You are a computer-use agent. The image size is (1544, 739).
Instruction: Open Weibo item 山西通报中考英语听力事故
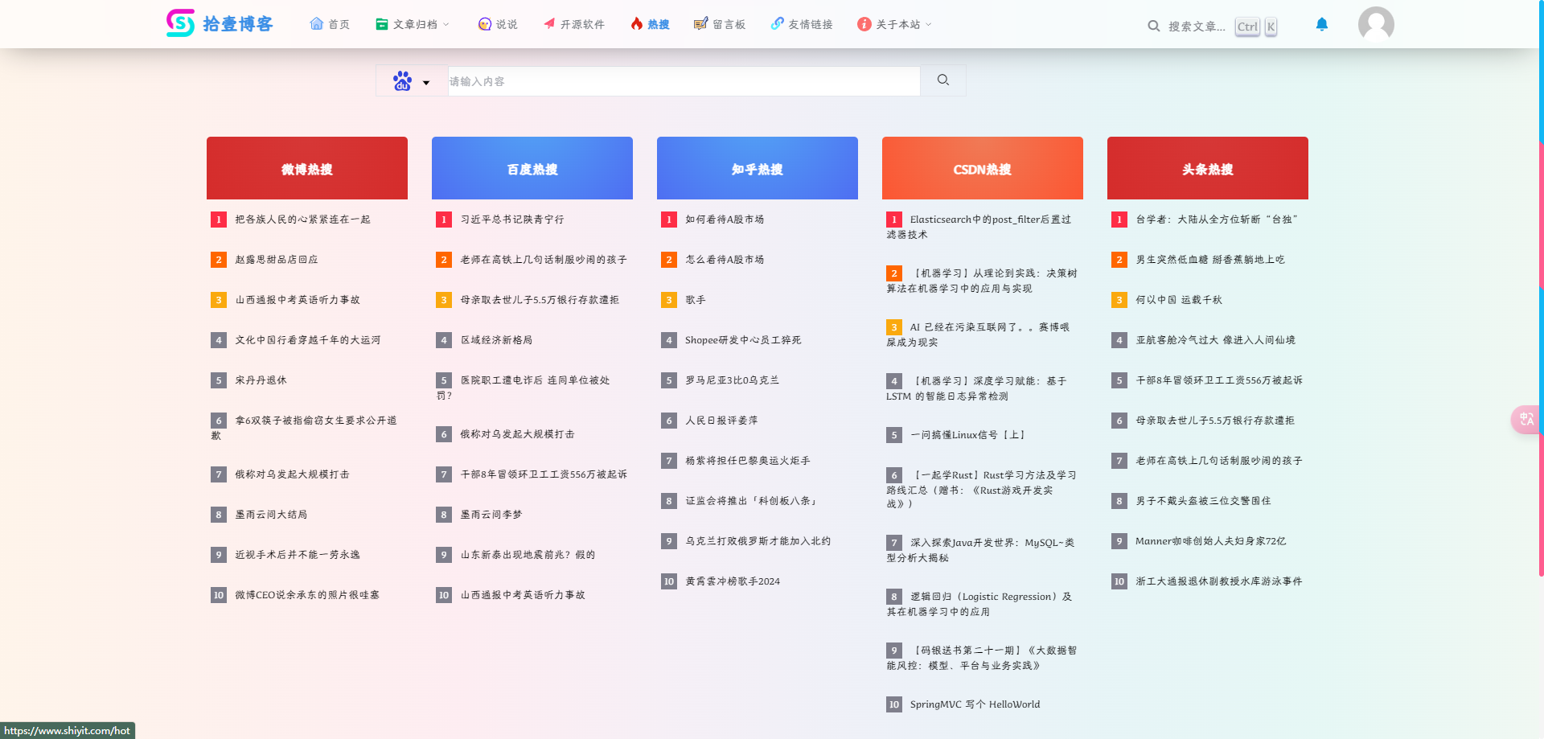pyautogui.click(x=298, y=300)
